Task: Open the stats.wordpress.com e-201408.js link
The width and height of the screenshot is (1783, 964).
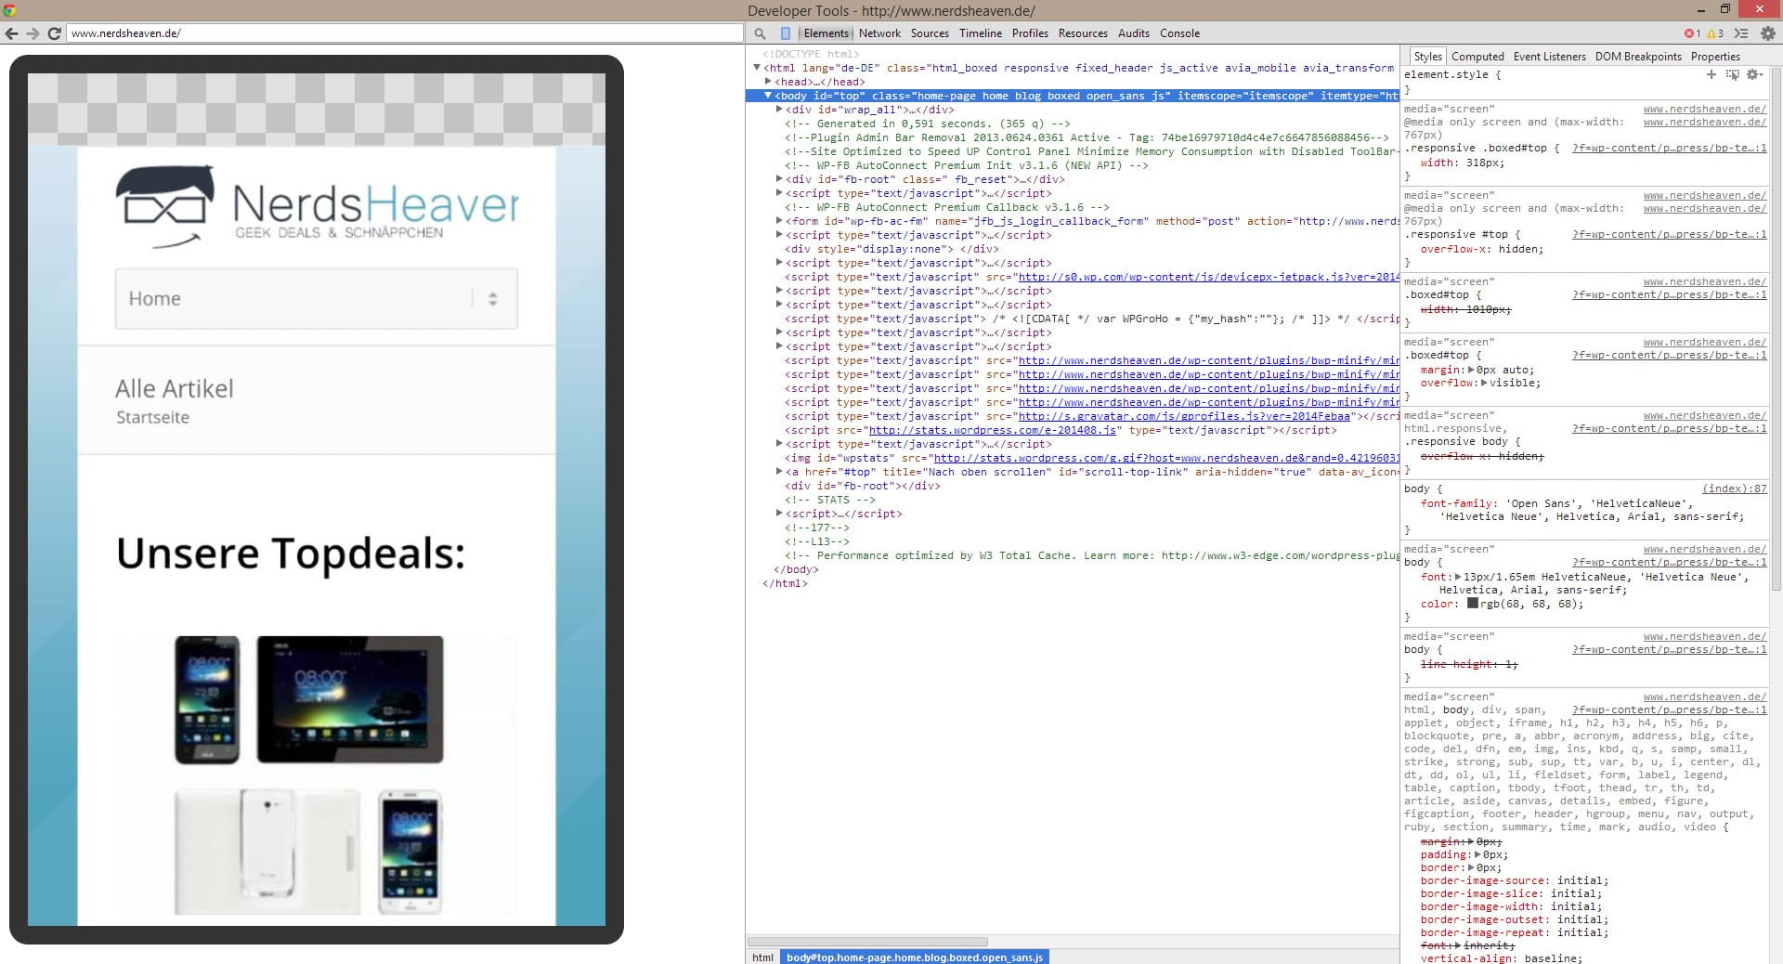Action: (x=992, y=430)
